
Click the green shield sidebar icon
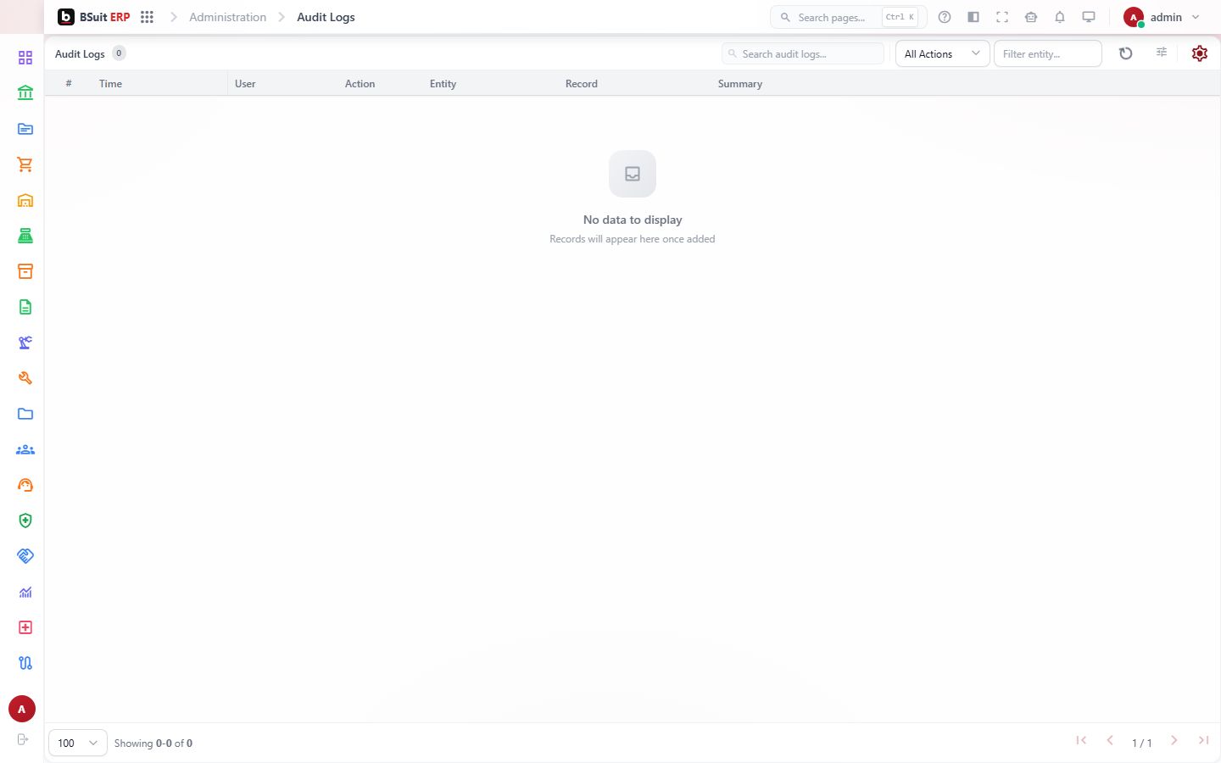point(25,521)
